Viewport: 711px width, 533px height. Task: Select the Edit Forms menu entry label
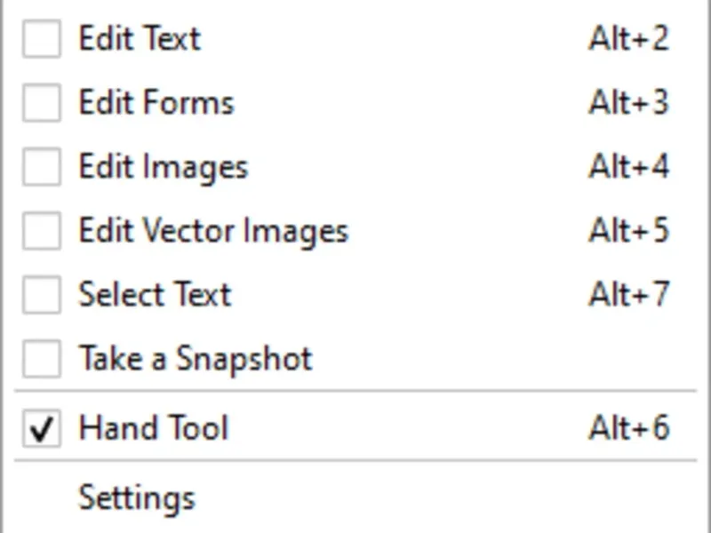point(156,103)
